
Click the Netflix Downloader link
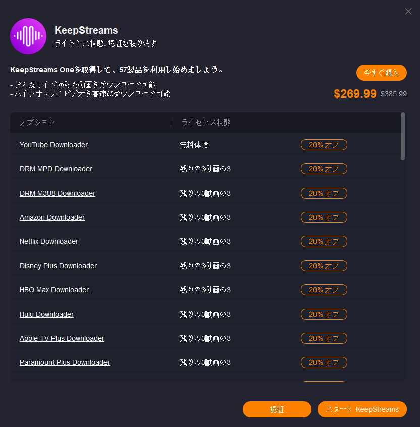point(49,241)
